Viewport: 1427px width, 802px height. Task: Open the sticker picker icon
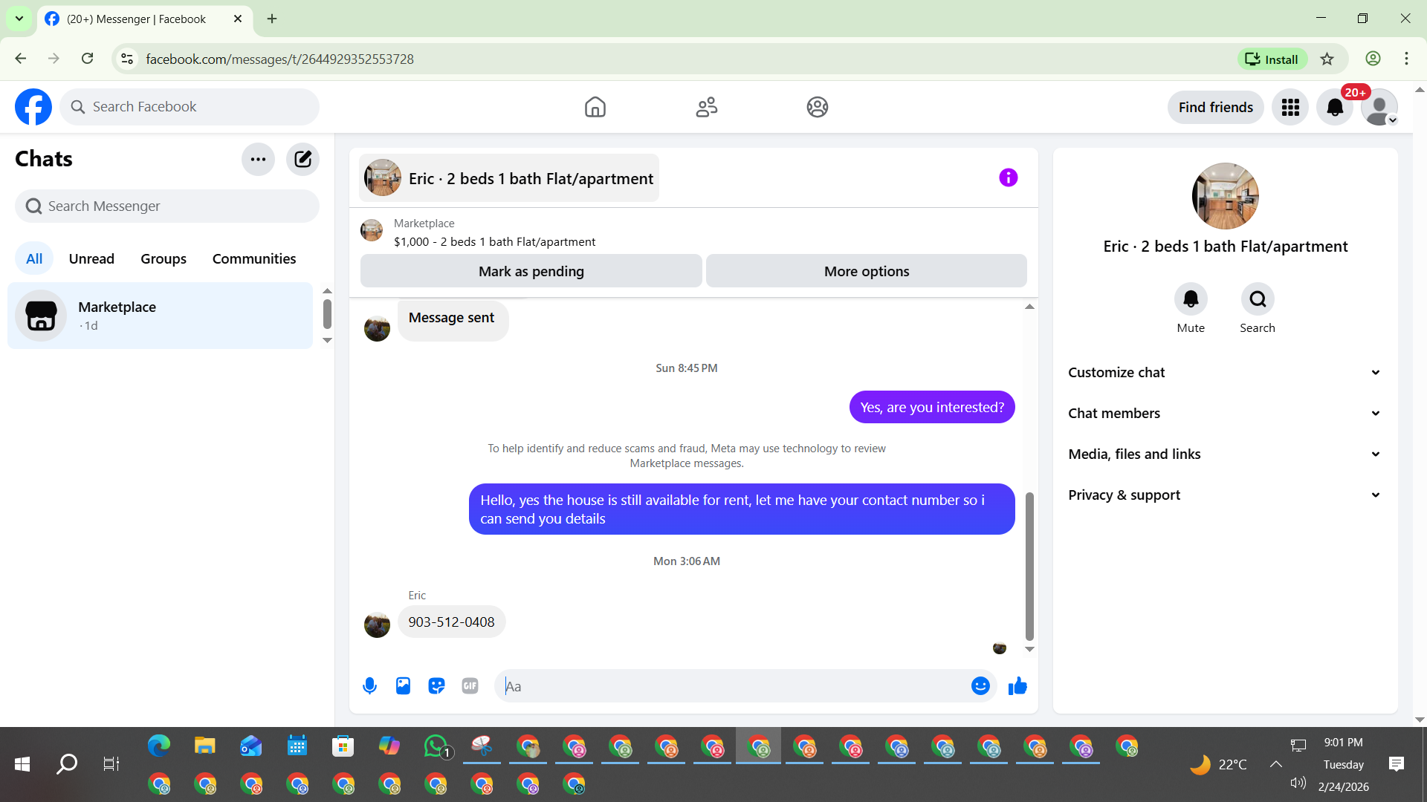(436, 686)
